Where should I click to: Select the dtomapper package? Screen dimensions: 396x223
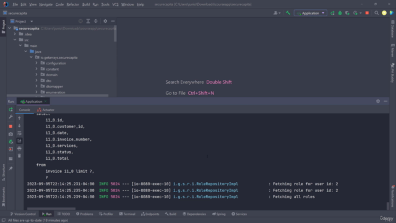point(54,87)
